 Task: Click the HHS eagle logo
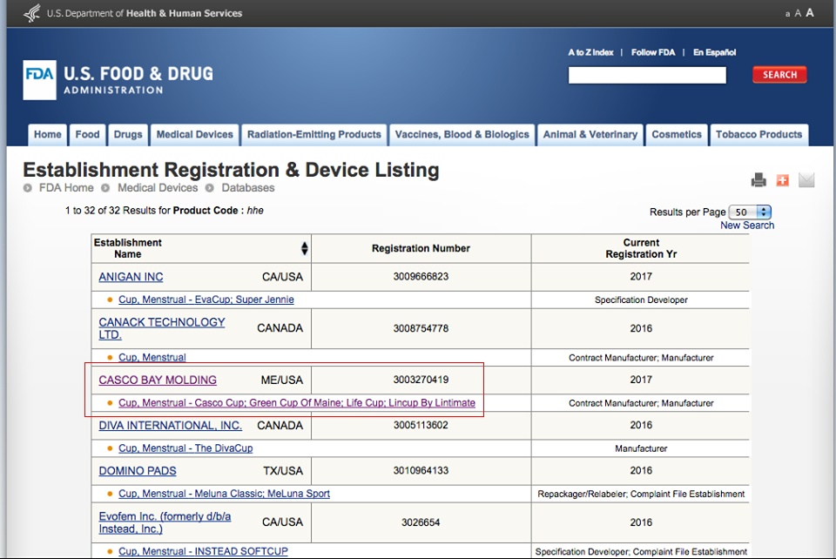click(32, 13)
